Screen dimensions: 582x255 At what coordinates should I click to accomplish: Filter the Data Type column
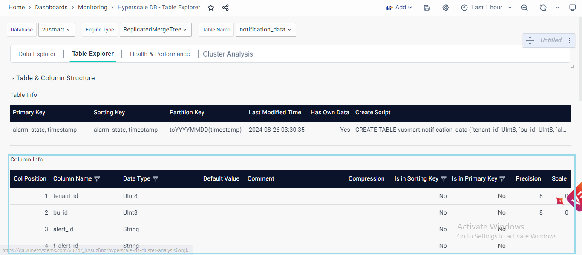point(156,179)
